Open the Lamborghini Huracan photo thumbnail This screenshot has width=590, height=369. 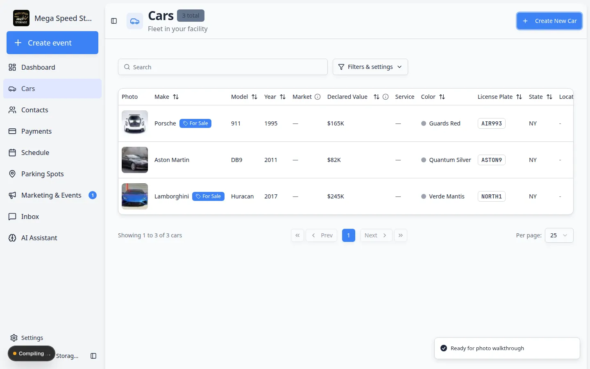(135, 196)
